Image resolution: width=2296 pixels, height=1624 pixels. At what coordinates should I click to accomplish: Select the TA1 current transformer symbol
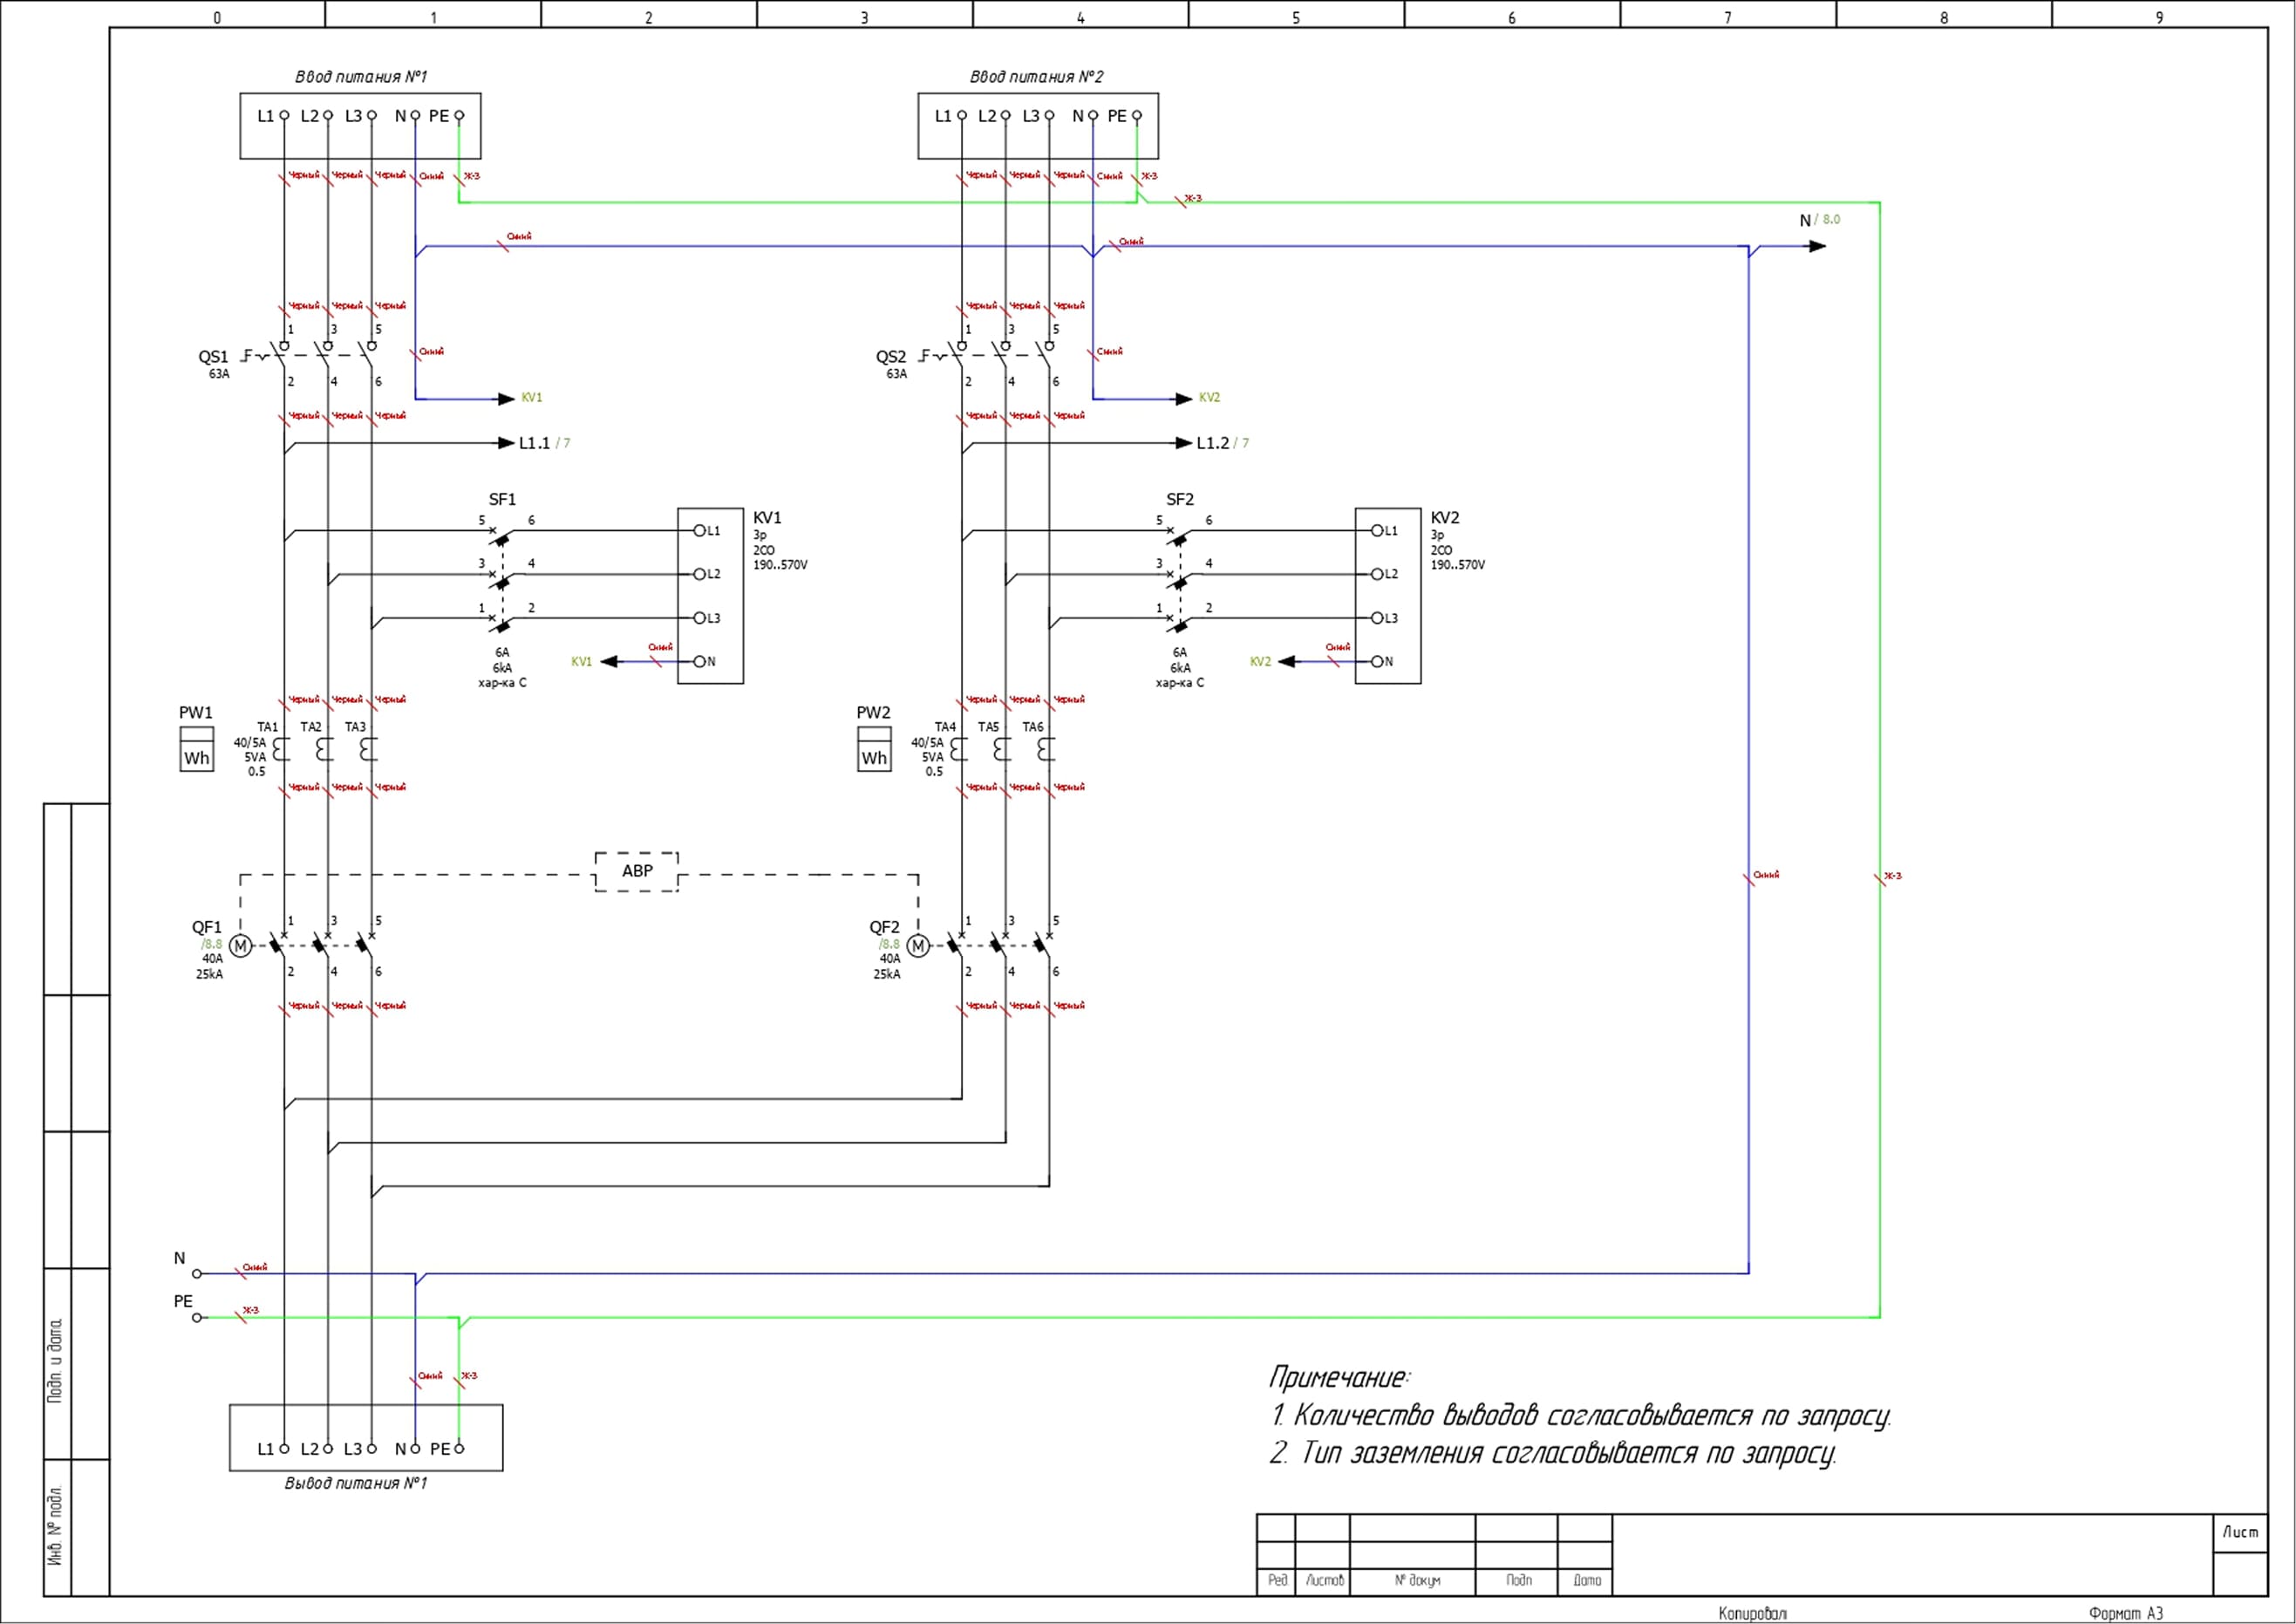pyautogui.click(x=282, y=749)
